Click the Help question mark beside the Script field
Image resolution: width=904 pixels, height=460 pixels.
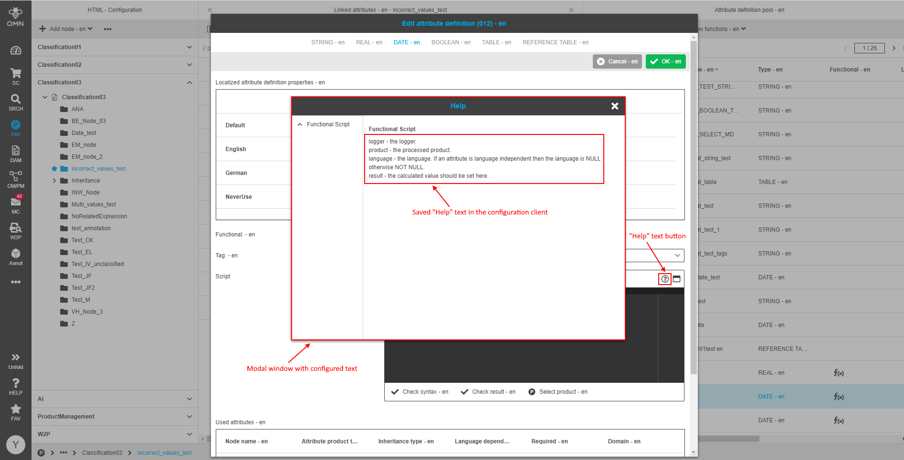[664, 279]
